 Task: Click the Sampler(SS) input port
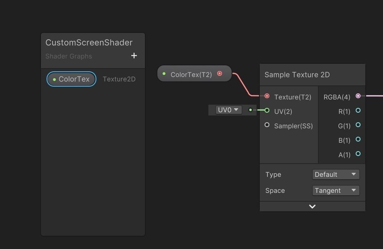click(267, 125)
